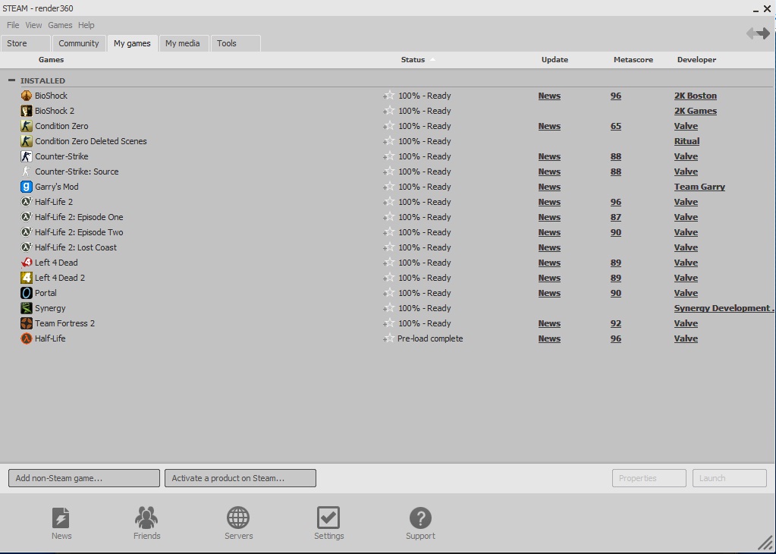776x554 pixels.
Task: Open the Ritual developer link
Action: click(686, 141)
